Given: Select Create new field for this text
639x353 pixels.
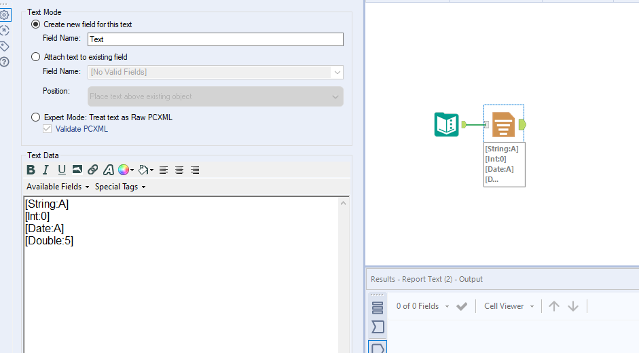Looking at the screenshot, I should tap(36, 24).
